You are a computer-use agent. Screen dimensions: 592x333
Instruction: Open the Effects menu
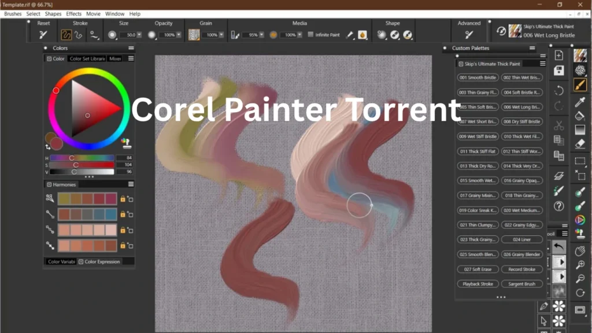tap(73, 14)
